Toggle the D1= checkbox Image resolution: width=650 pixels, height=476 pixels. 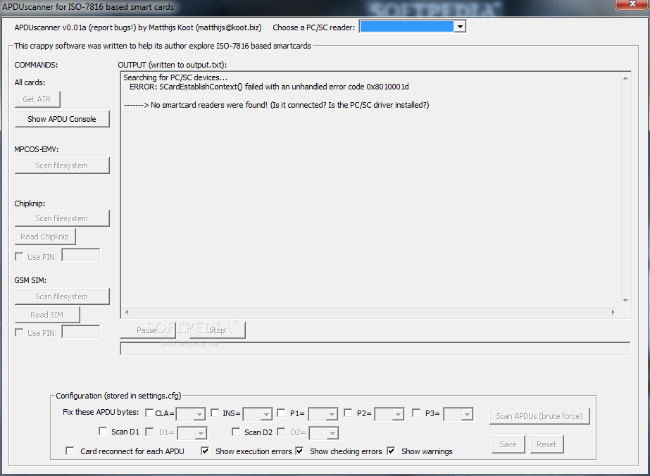(x=149, y=432)
